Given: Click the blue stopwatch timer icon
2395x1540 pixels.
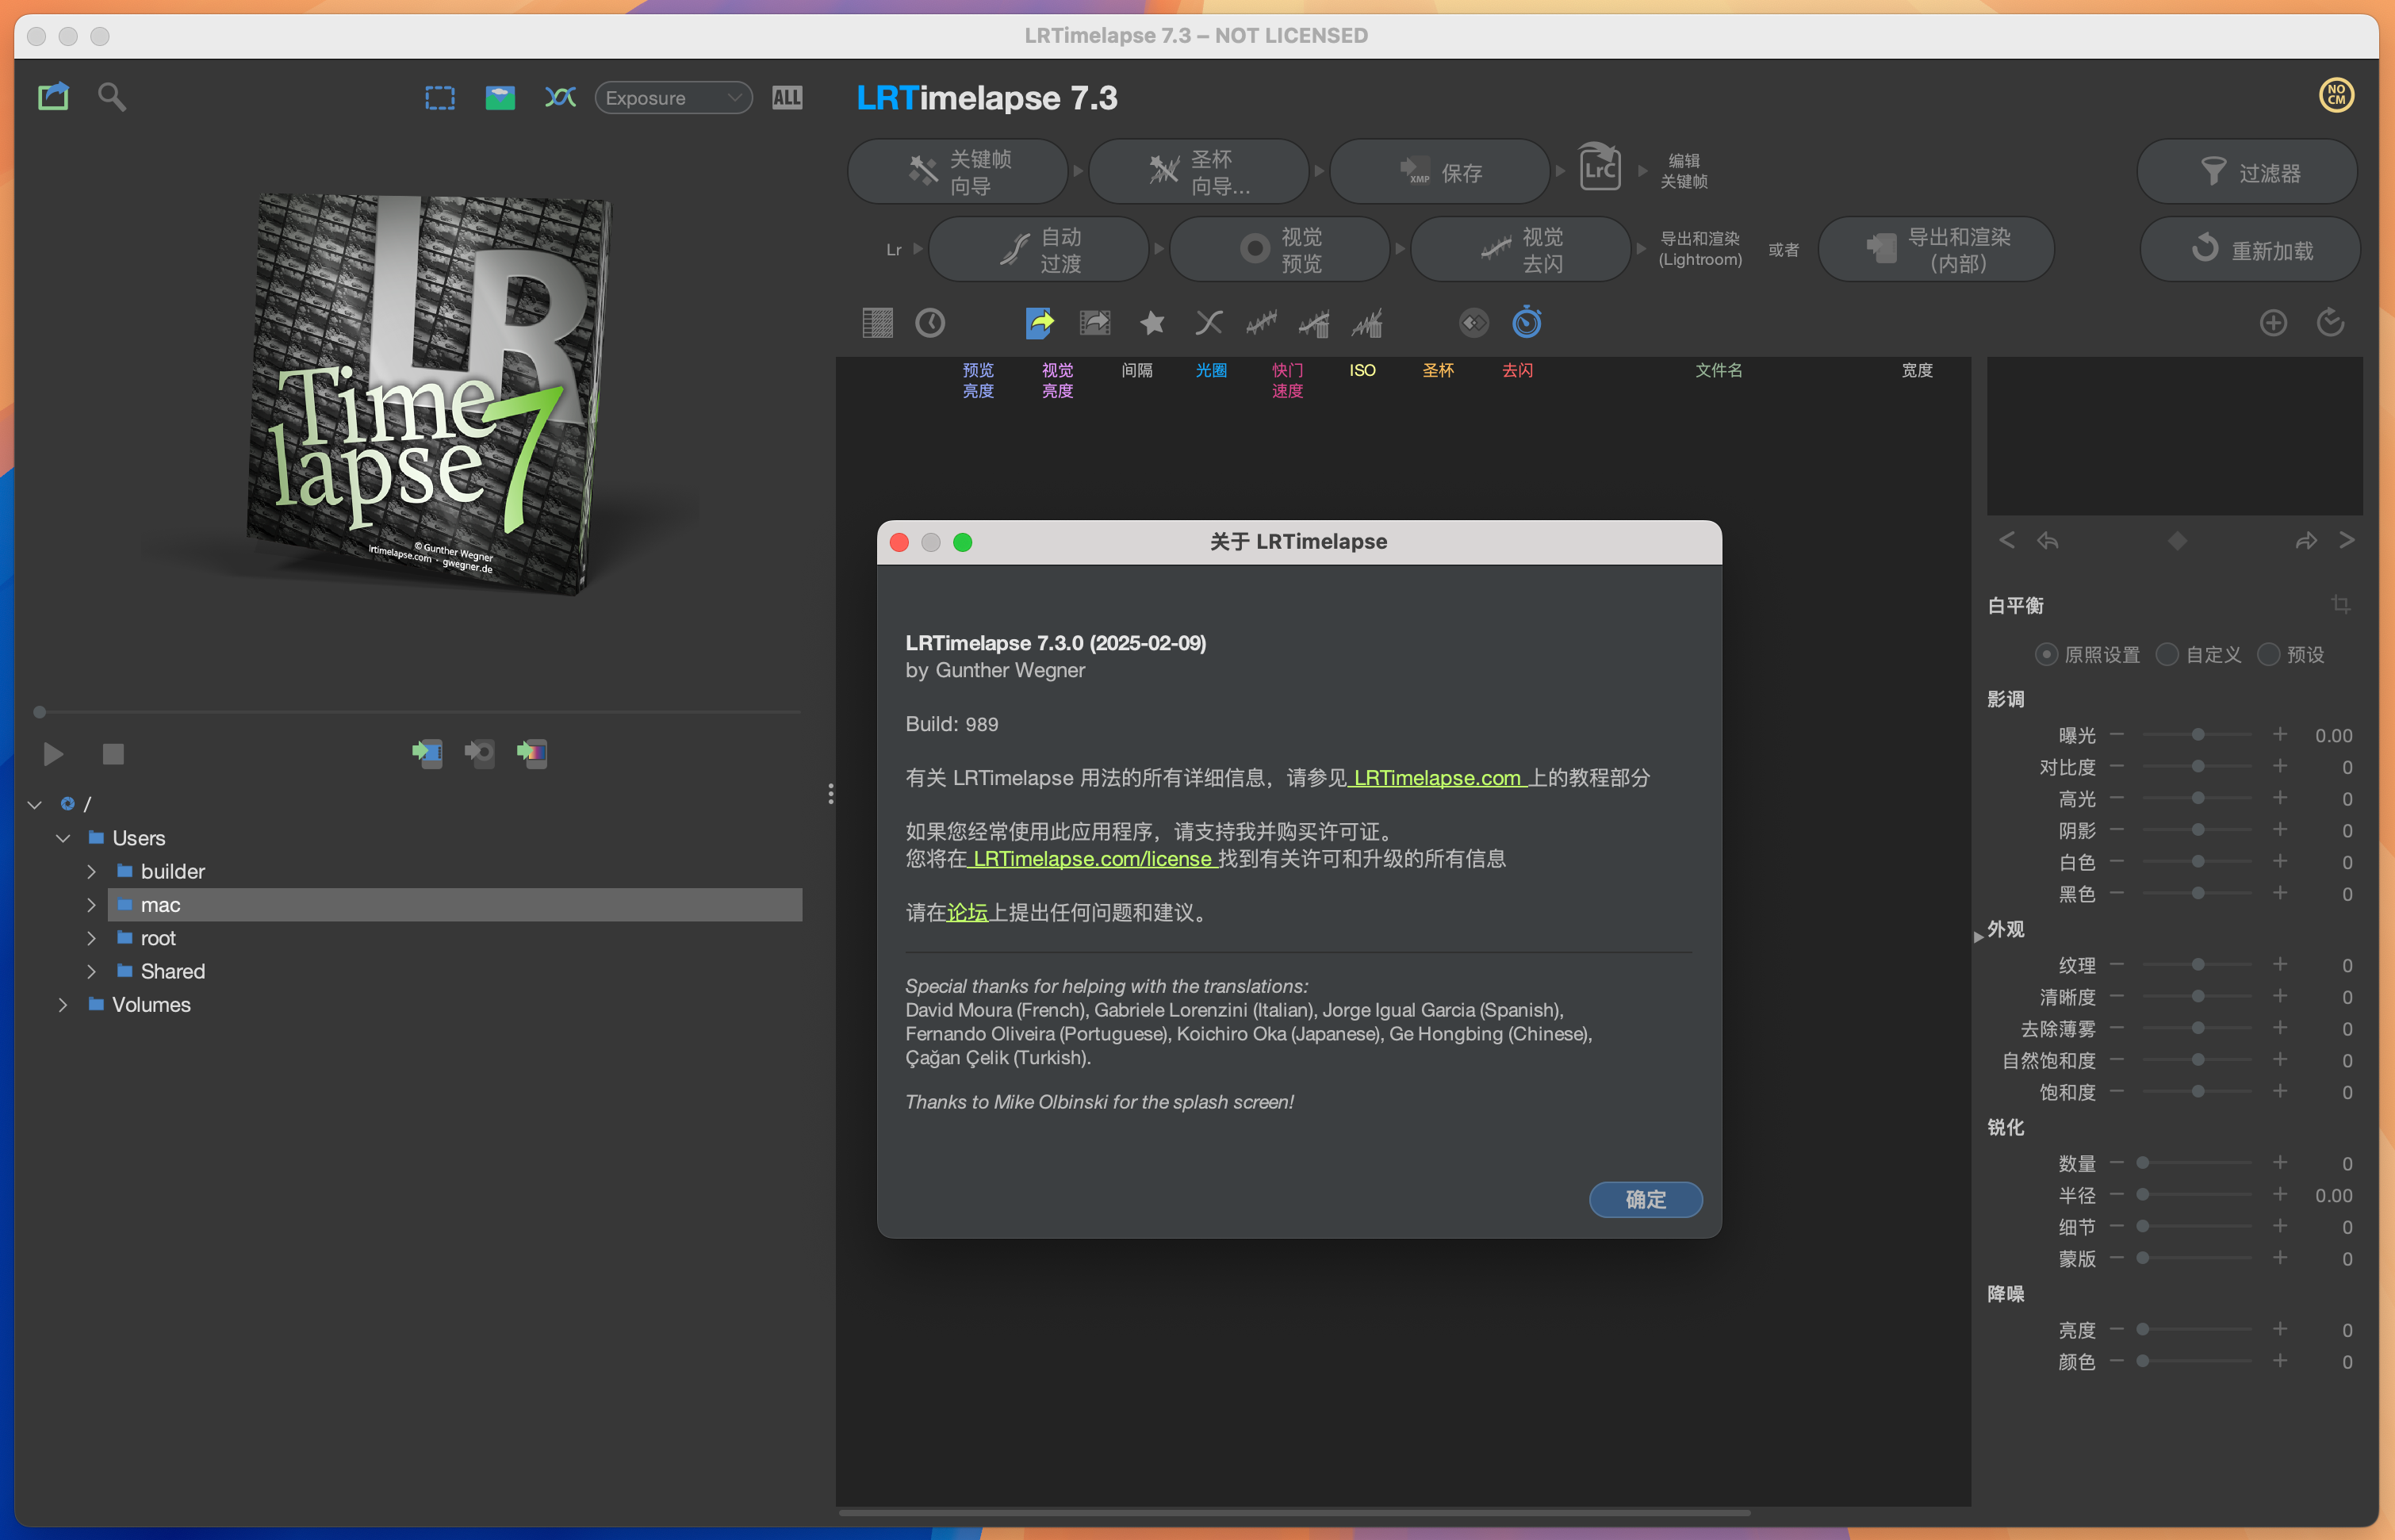Looking at the screenshot, I should pyautogui.click(x=1526, y=322).
